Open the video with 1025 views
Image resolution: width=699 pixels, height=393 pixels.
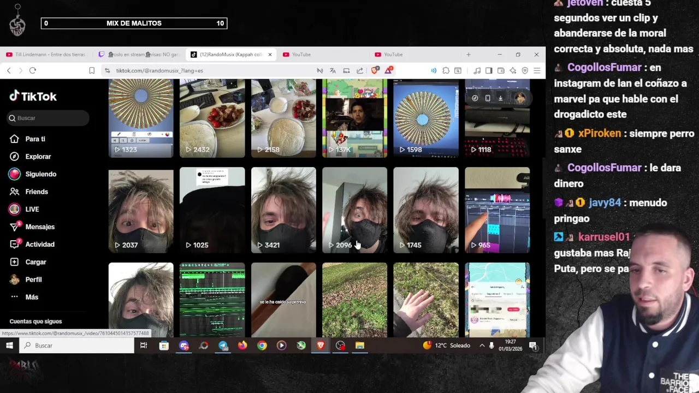coord(212,210)
